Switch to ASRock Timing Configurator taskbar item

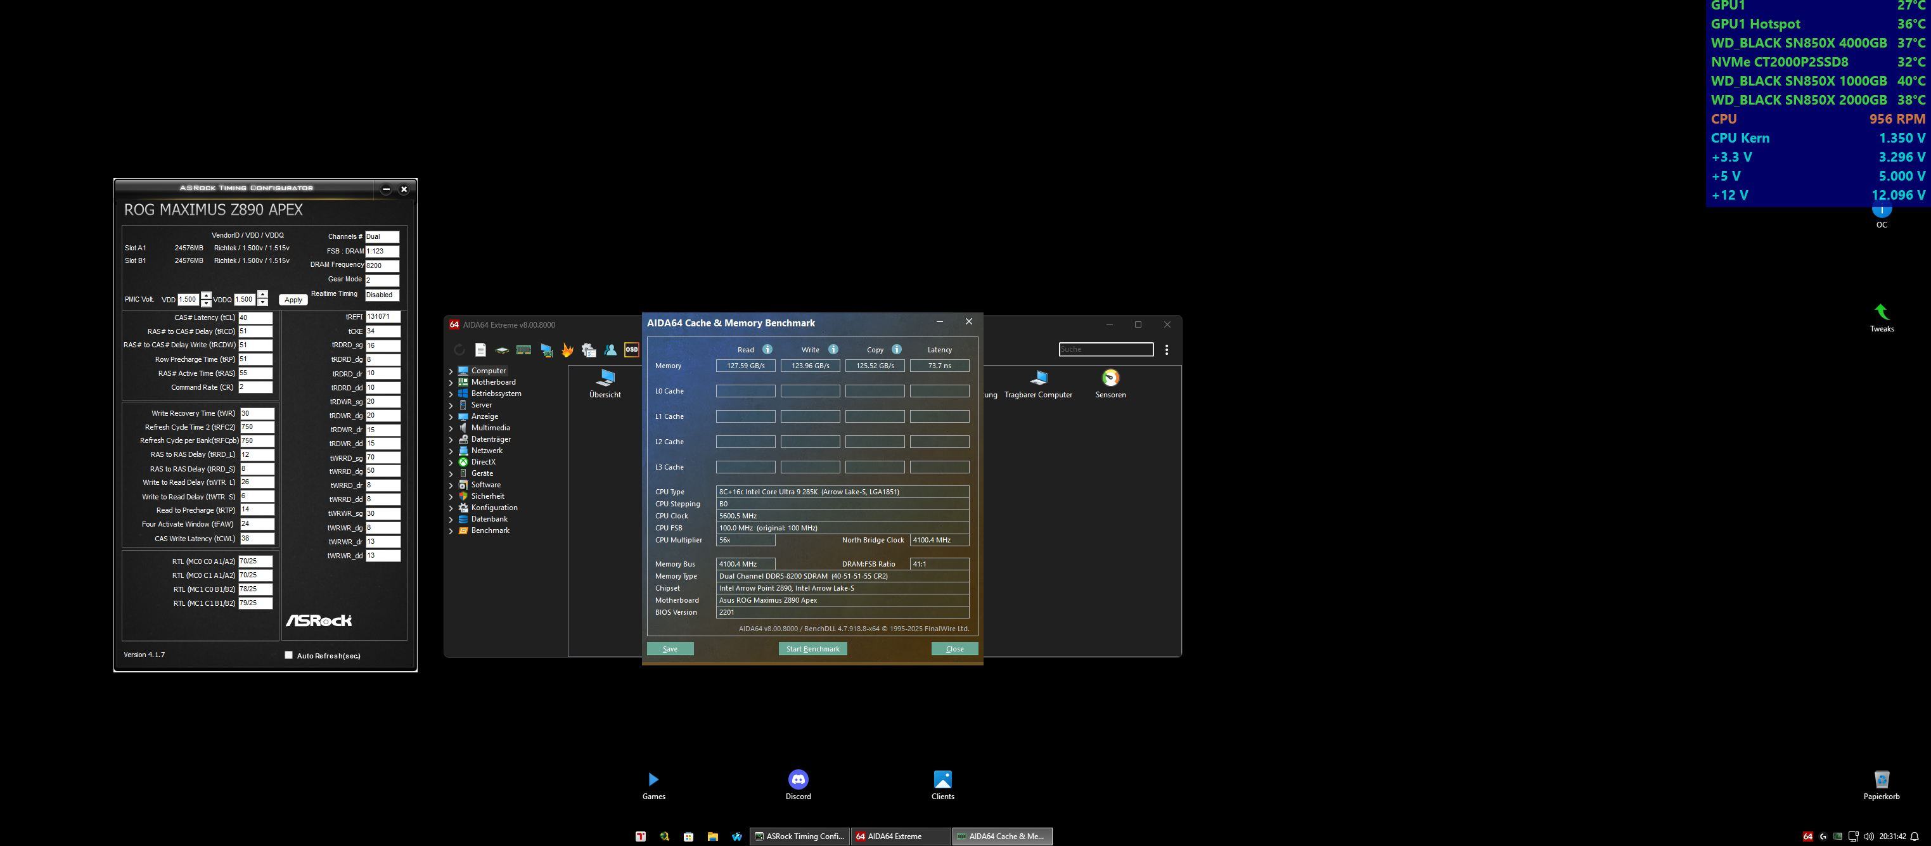click(799, 836)
